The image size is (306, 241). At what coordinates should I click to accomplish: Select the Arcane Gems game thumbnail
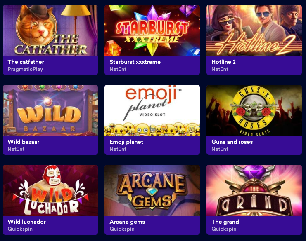coord(152,190)
